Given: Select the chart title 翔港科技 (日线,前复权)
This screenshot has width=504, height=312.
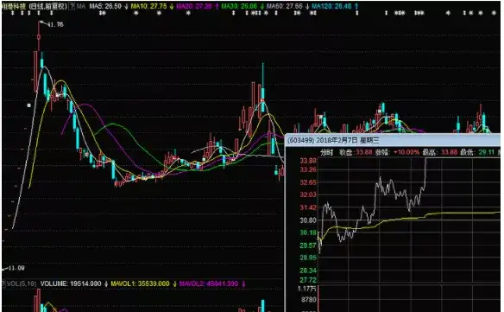Looking at the screenshot, I should tap(35, 6).
